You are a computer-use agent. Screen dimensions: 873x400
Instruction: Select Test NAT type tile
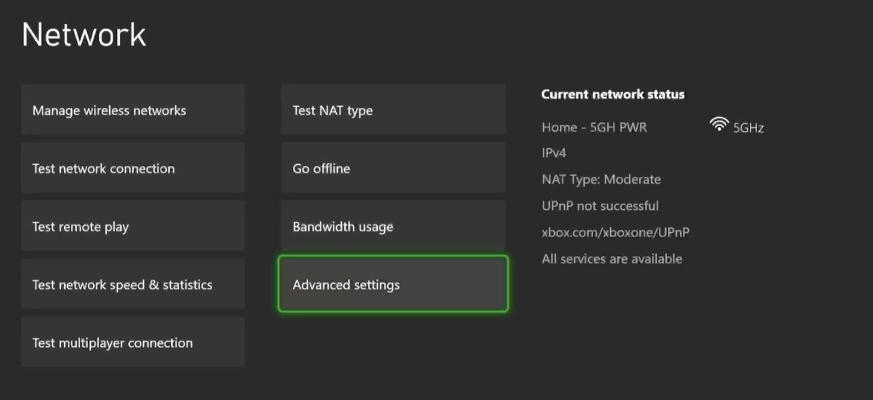[x=392, y=110]
